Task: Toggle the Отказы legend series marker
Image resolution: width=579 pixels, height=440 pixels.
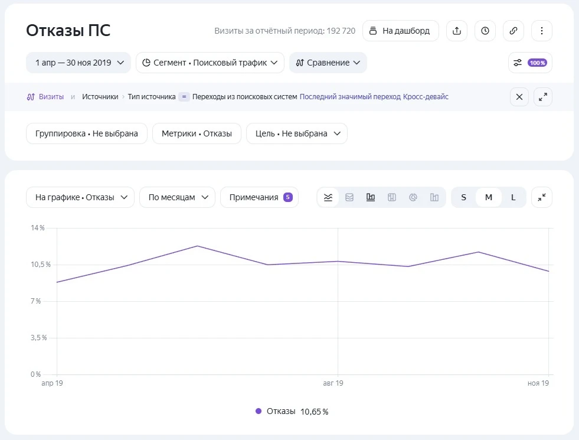Action: [259, 411]
